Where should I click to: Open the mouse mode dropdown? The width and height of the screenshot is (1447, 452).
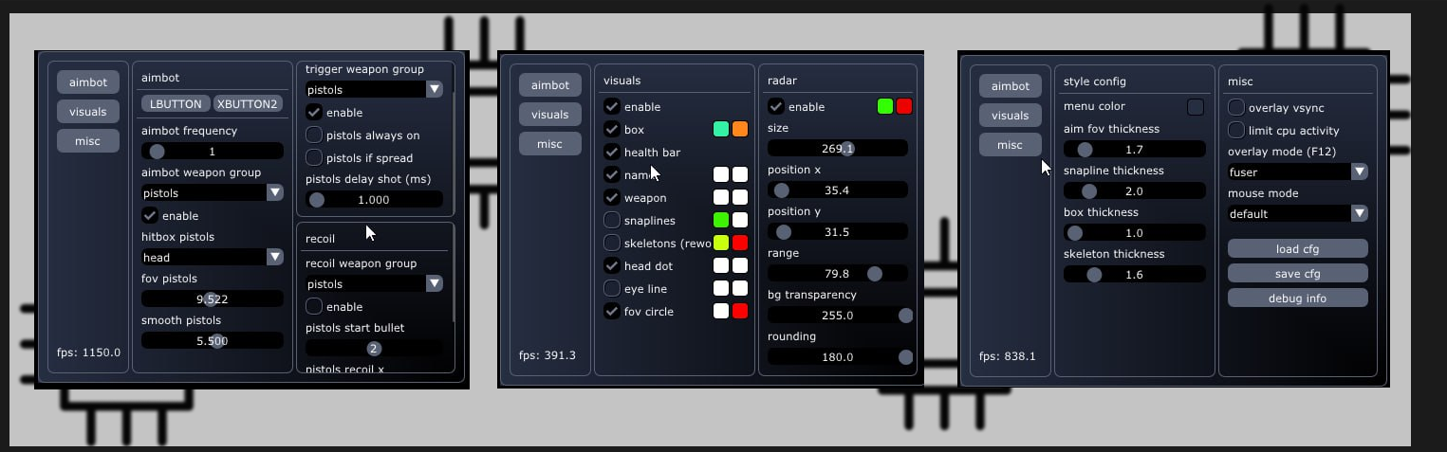click(1297, 213)
